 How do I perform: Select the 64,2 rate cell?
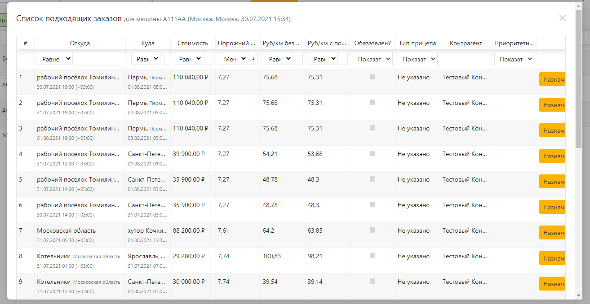[283, 235]
